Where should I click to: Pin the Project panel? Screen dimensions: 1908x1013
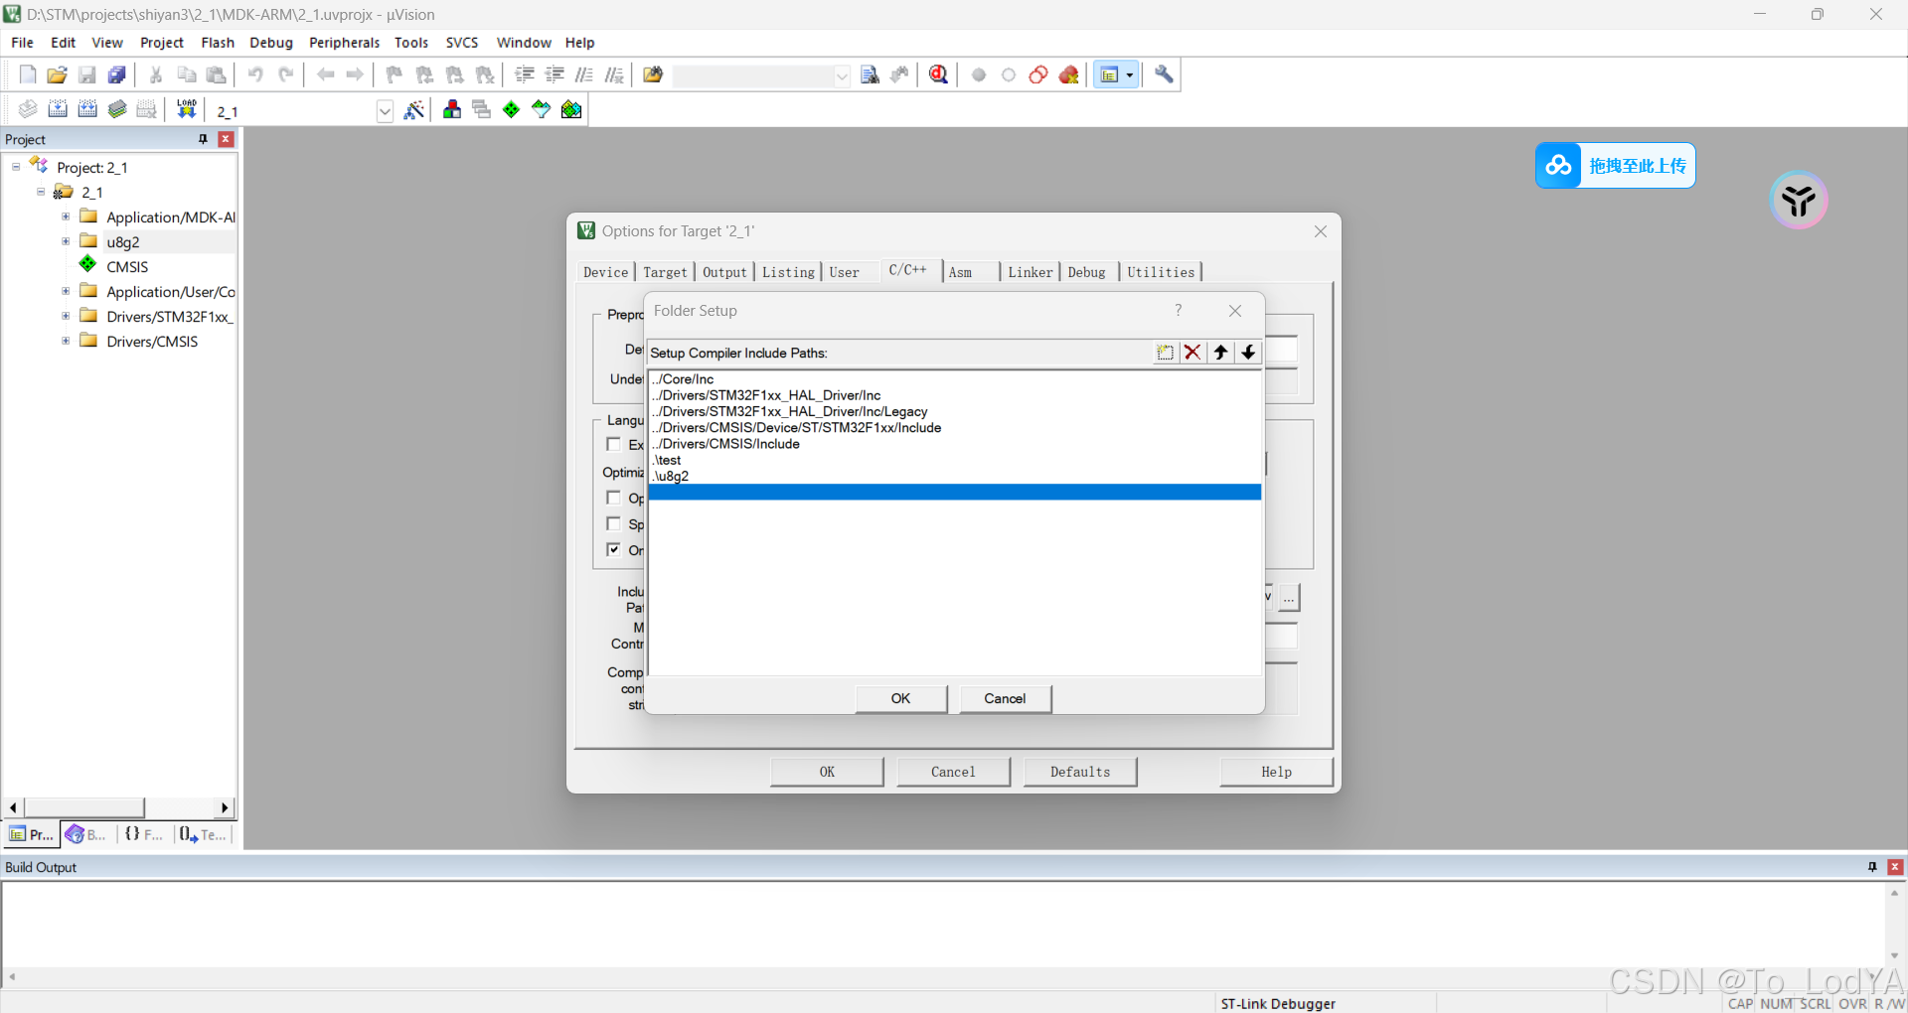point(204,139)
